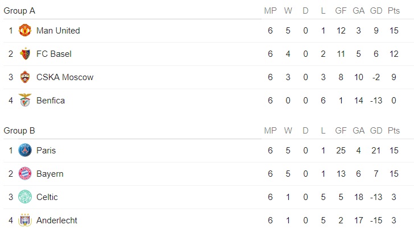Click the Group B heading

(19, 131)
